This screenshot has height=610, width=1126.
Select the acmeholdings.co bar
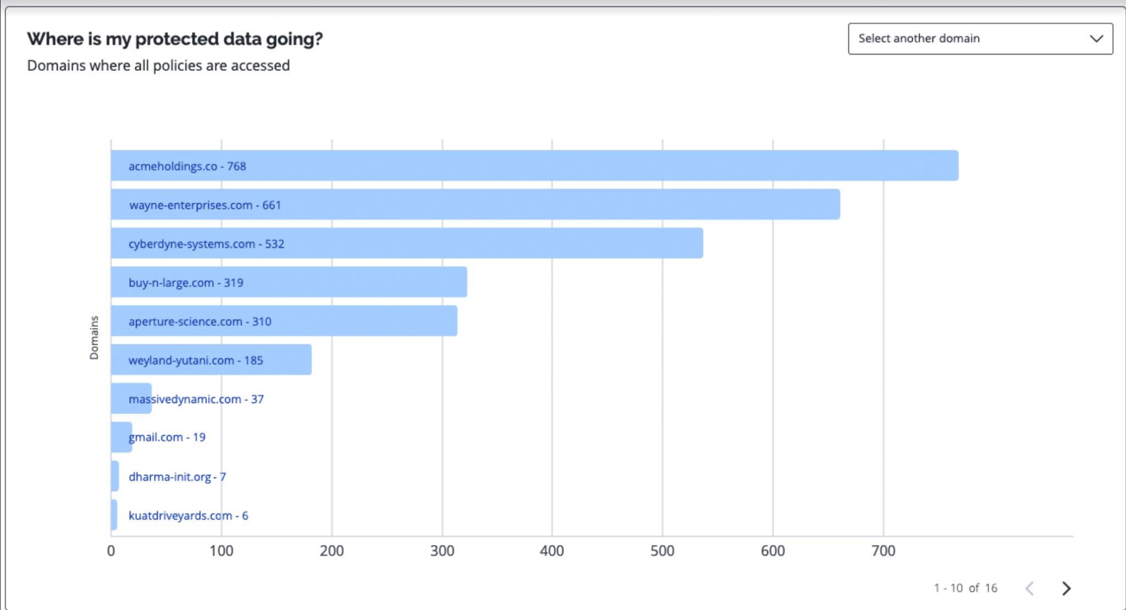(x=534, y=165)
